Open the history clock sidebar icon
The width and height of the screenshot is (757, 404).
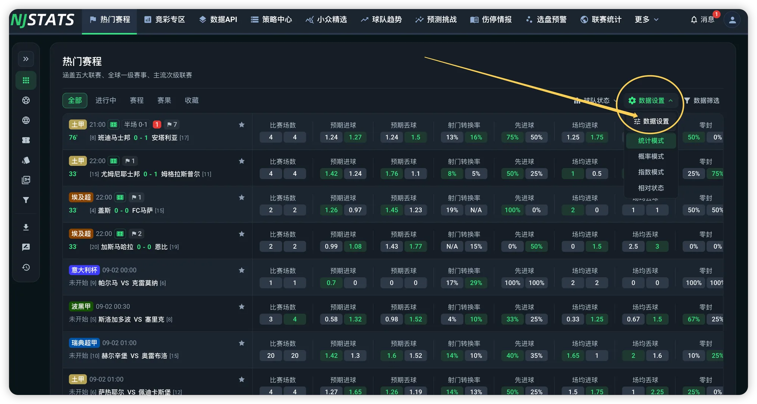(x=26, y=267)
